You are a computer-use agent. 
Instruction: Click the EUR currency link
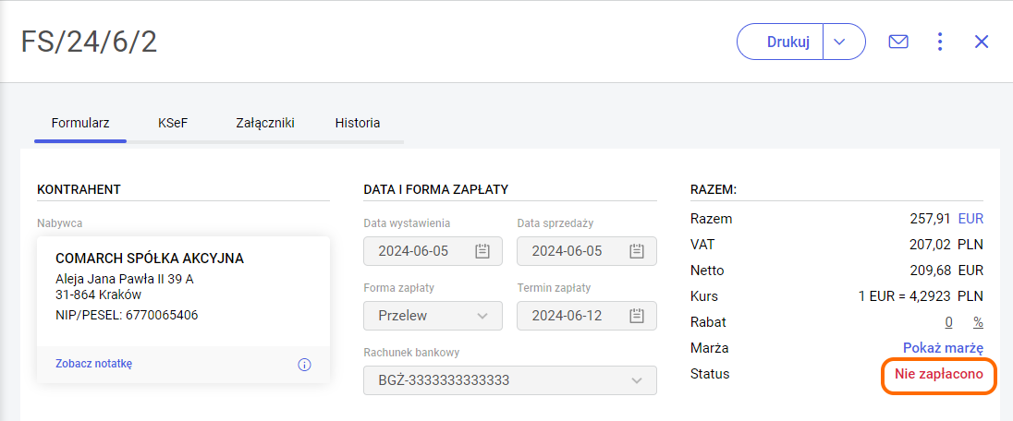pos(970,219)
